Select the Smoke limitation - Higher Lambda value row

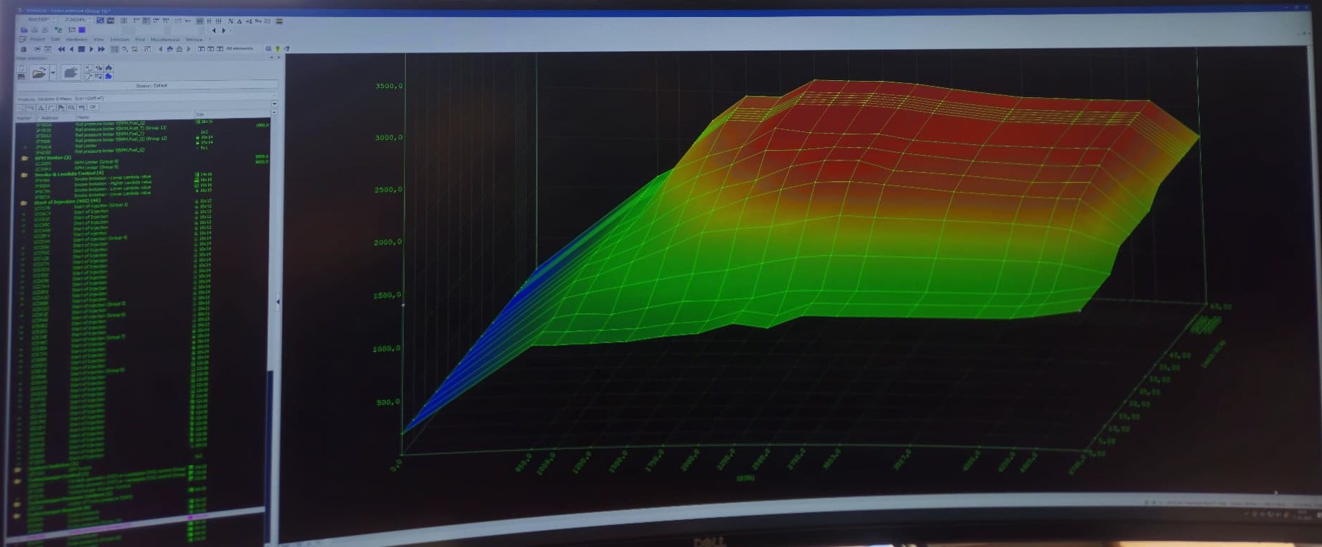coord(112,183)
